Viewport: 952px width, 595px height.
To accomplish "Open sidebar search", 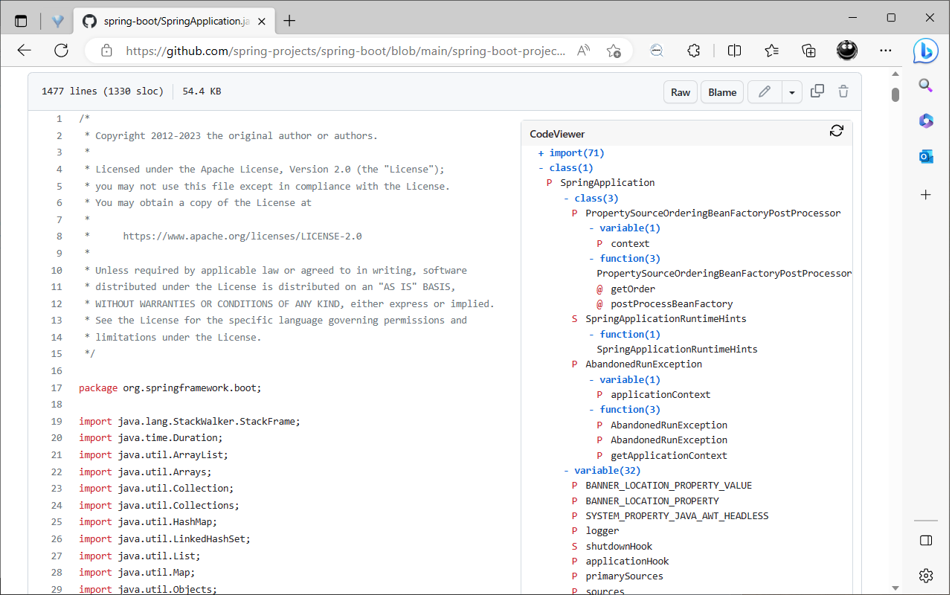I will pyautogui.click(x=926, y=85).
